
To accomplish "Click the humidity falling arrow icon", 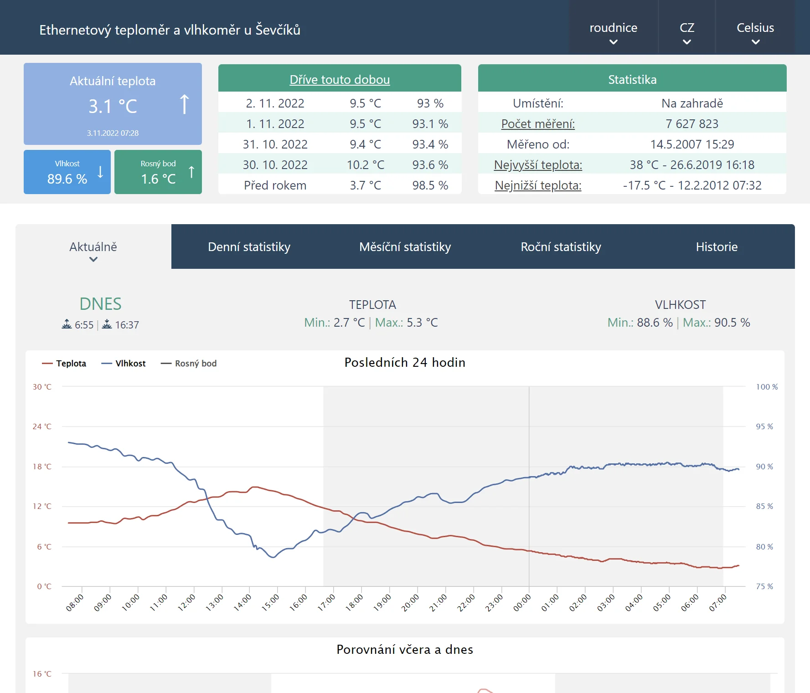I will [100, 172].
